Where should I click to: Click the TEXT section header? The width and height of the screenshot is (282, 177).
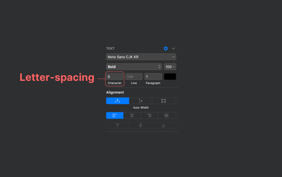point(110,49)
